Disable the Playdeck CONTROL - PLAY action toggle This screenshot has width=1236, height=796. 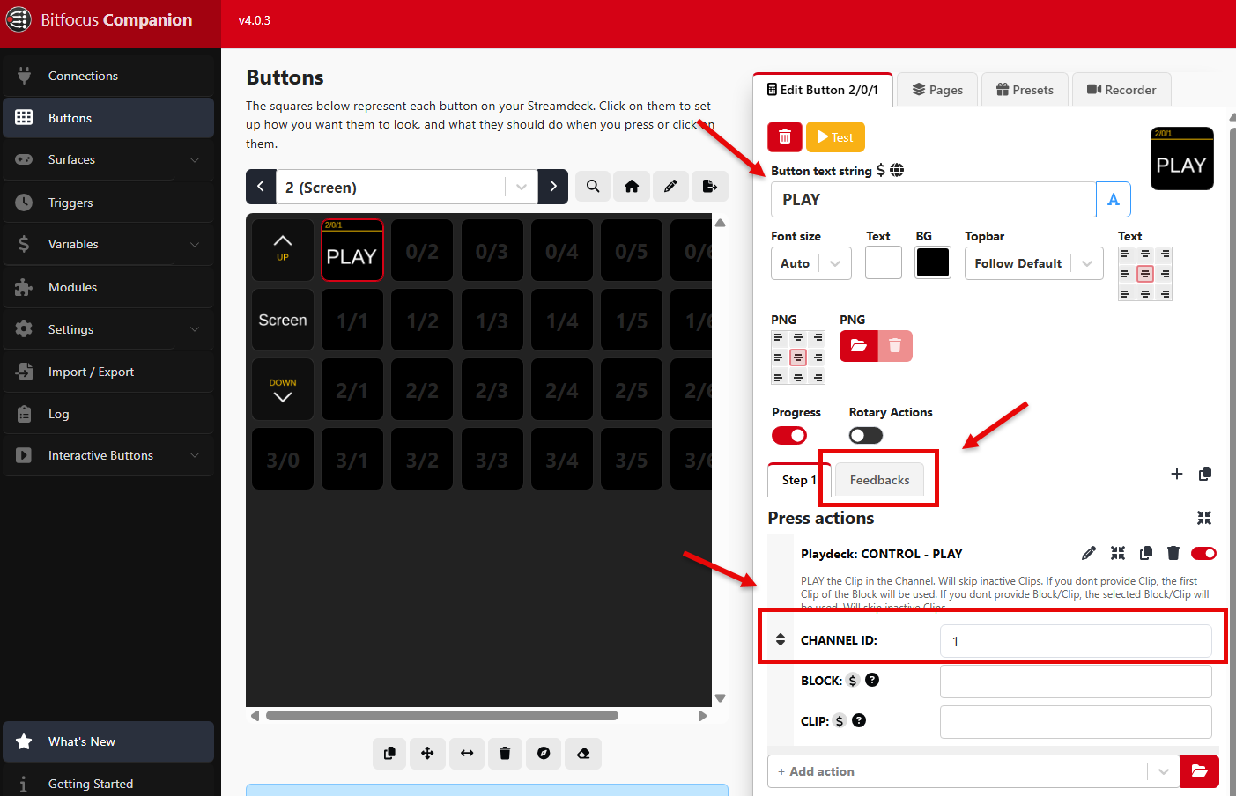pos(1203,553)
